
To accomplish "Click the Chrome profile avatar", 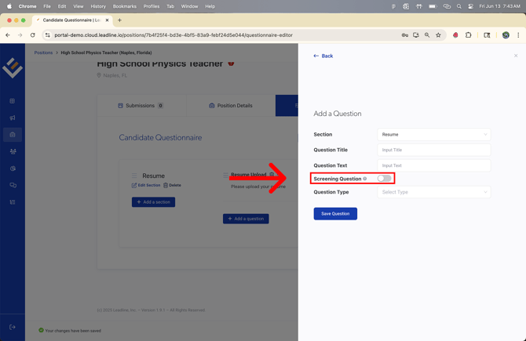I will tap(506, 34).
